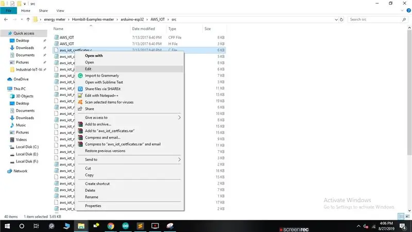Viewport: 412px width, 232px height.
Task: Click the refresh button beside address bar
Action: [x=341, y=20]
